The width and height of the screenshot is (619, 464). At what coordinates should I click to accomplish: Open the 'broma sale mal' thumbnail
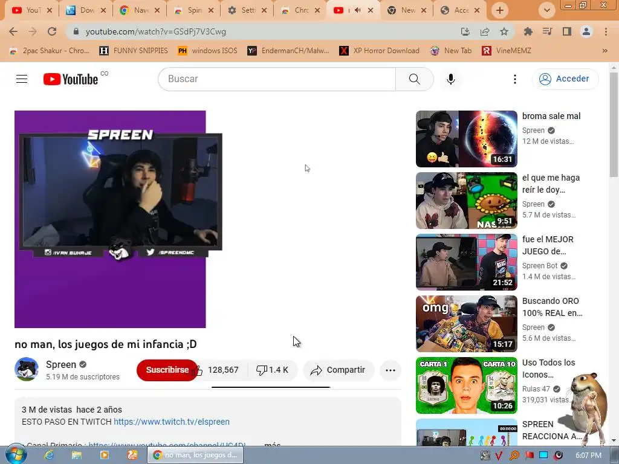467,139
